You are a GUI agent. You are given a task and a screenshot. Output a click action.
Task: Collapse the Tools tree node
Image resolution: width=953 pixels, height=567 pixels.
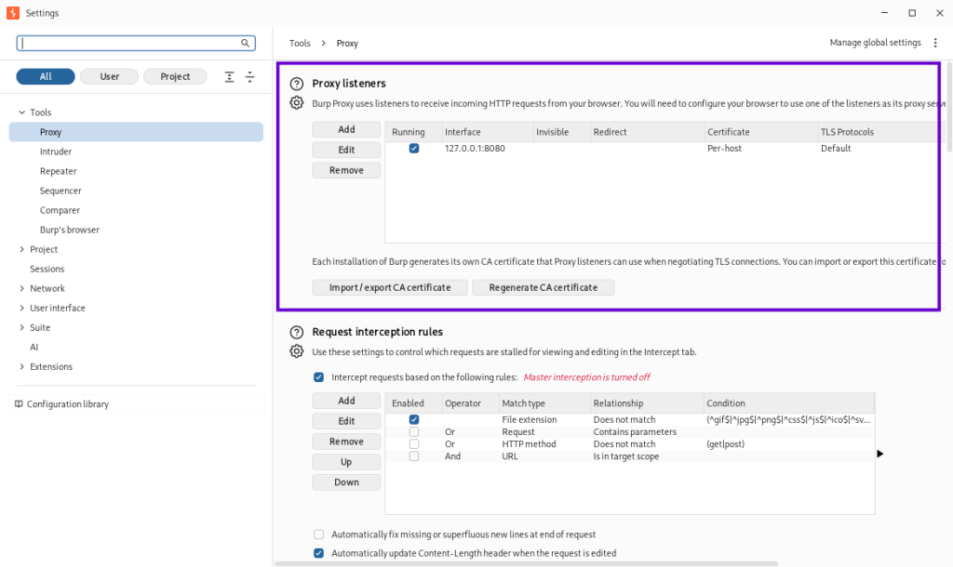coord(22,112)
